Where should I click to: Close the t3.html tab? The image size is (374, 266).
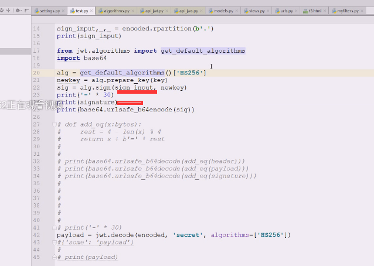[x=325, y=11]
